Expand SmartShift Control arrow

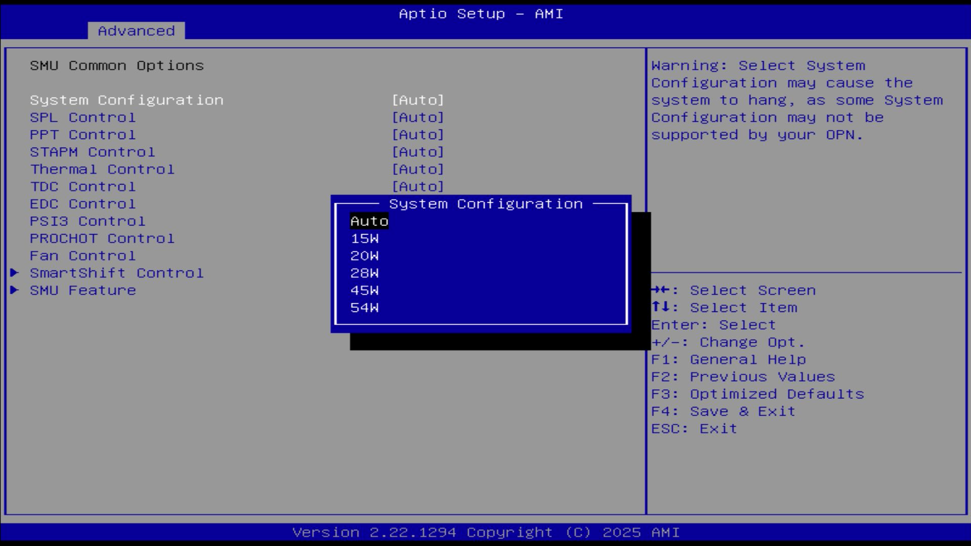pyautogui.click(x=15, y=273)
